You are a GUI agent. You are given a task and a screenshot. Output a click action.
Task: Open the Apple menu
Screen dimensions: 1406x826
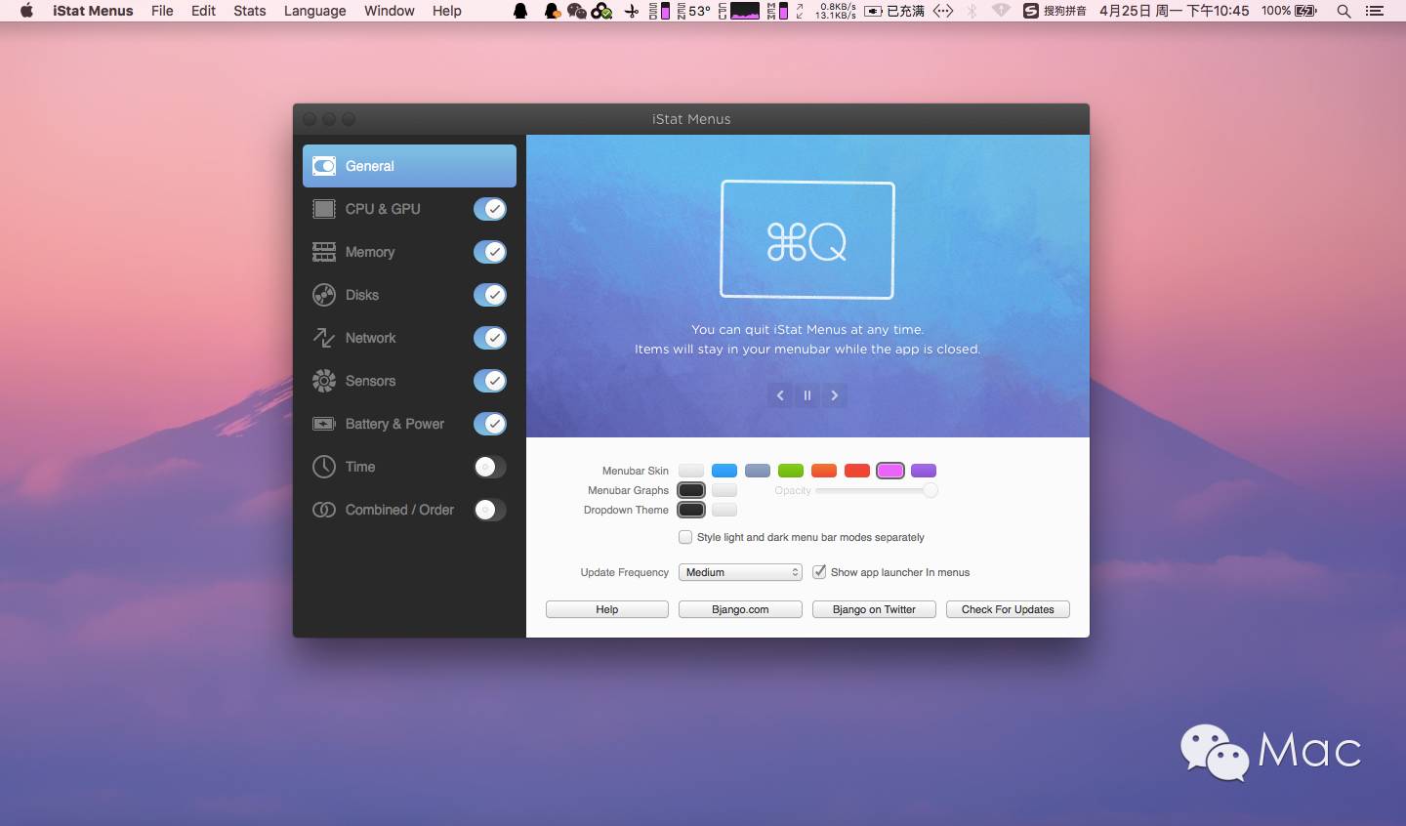26,11
